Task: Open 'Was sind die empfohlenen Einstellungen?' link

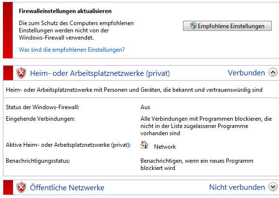Action: (x=72, y=49)
